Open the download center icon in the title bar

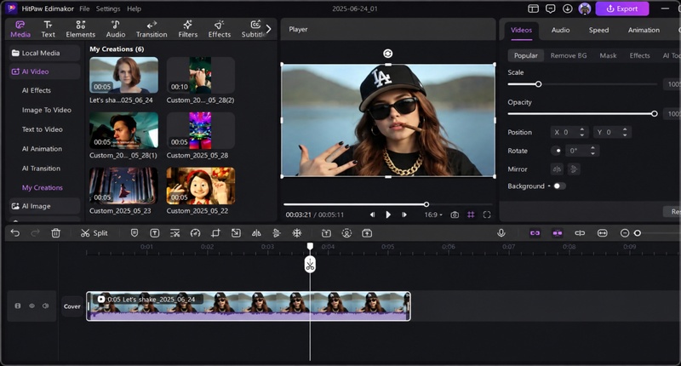click(x=567, y=9)
